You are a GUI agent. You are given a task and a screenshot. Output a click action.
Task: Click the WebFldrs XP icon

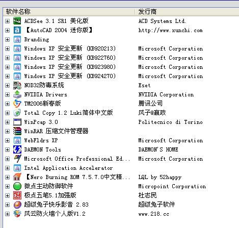tap(17, 140)
